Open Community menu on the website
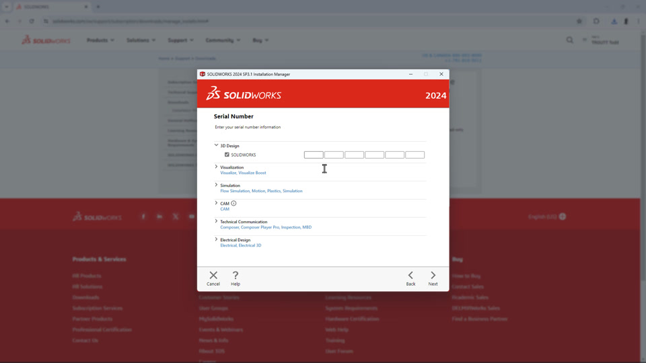The height and width of the screenshot is (363, 646). tap(223, 40)
